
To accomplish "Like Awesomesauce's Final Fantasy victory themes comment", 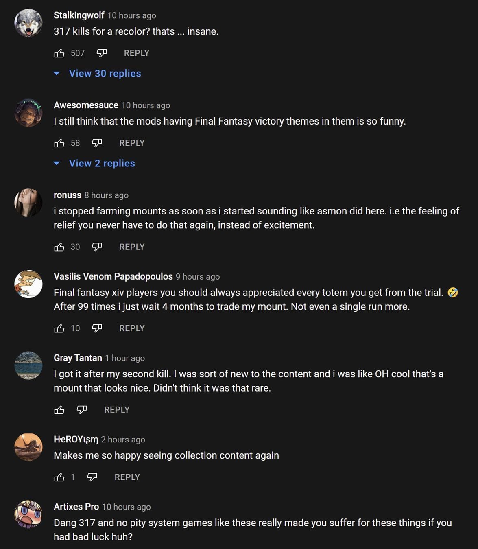I will pyautogui.click(x=59, y=143).
